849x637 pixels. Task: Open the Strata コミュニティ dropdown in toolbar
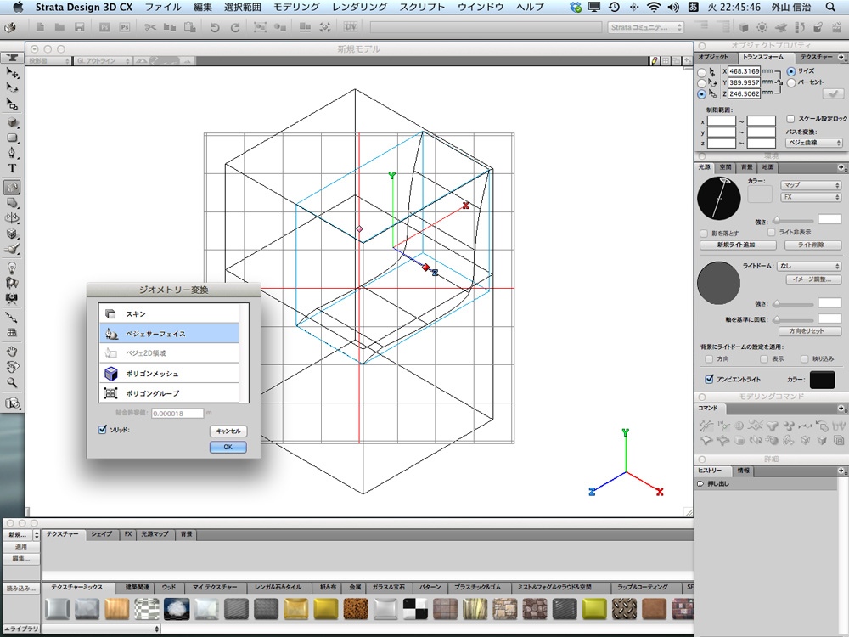pyautogui.click(x=646, y=27)
